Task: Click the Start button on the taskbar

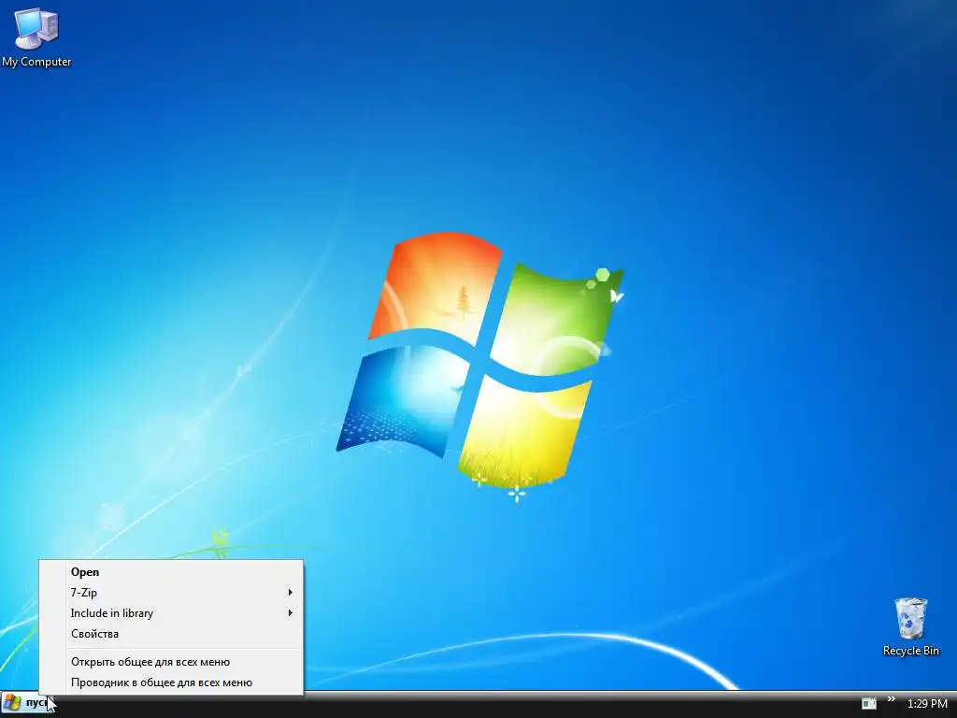Action: tap(26, 703)
